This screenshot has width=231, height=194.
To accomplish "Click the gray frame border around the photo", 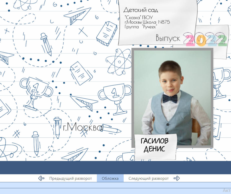I will [133, 97].
